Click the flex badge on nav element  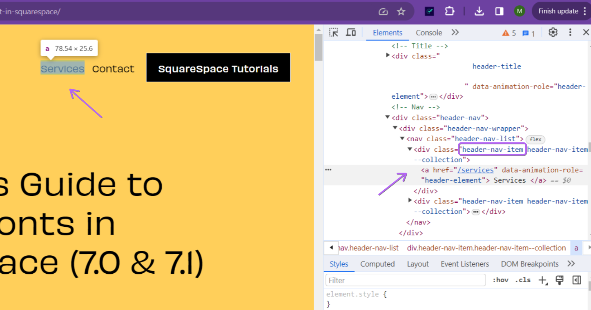[x=535, y=139]
